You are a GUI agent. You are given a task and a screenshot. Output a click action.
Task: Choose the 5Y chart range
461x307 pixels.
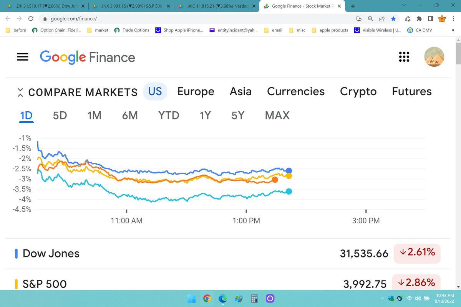238,115
